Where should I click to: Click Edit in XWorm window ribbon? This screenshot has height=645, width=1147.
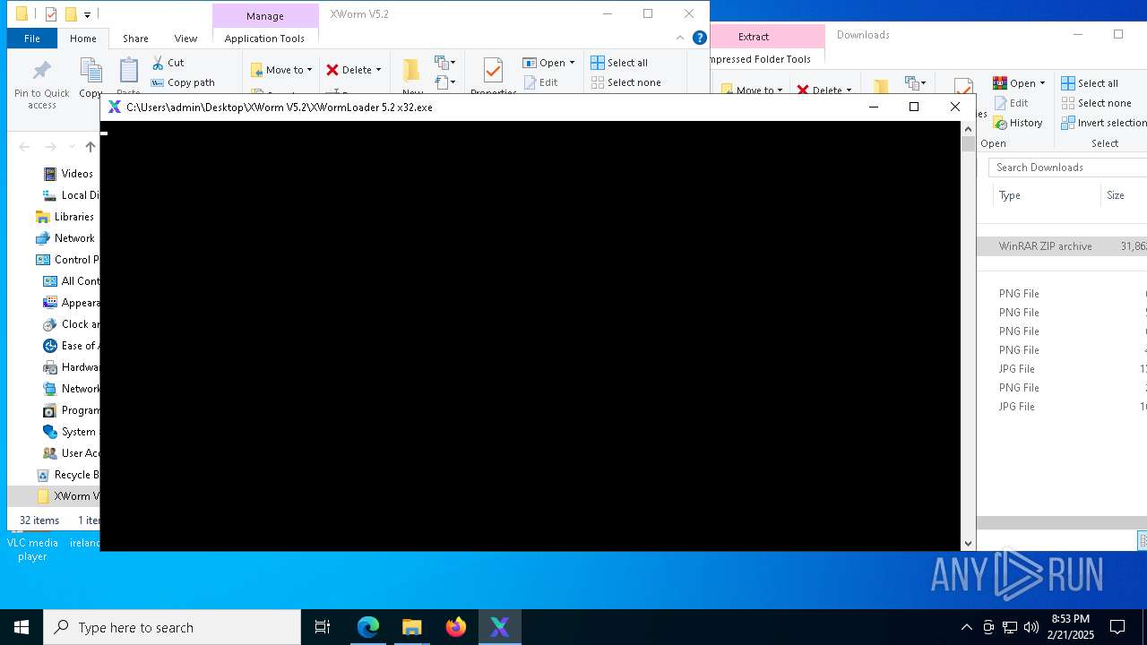(540, 82)
